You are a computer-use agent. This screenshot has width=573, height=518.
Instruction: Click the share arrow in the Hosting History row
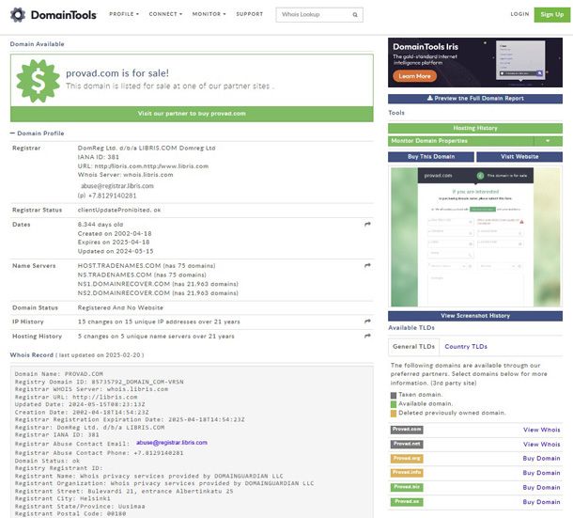(x=367, y=336)
